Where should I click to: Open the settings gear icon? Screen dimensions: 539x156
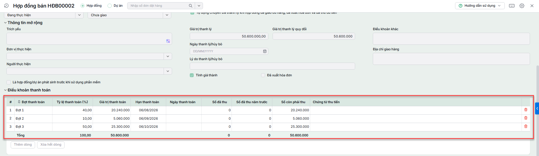522,6
